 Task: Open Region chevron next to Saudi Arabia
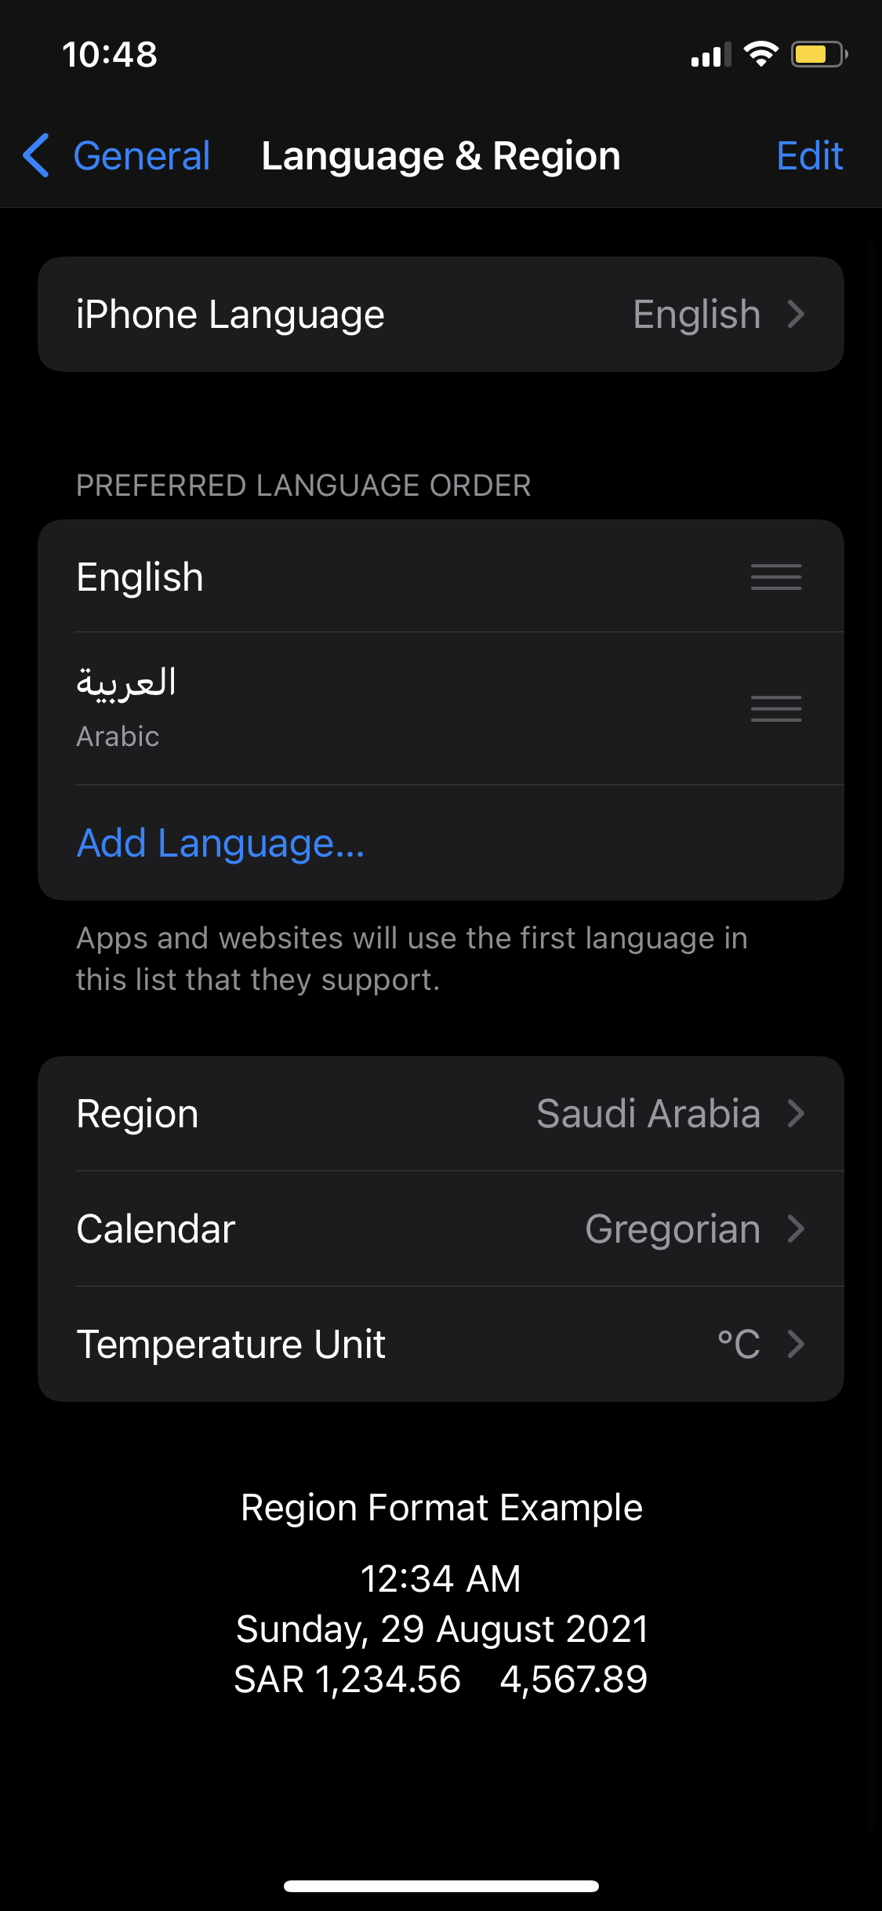point(797,1113)
